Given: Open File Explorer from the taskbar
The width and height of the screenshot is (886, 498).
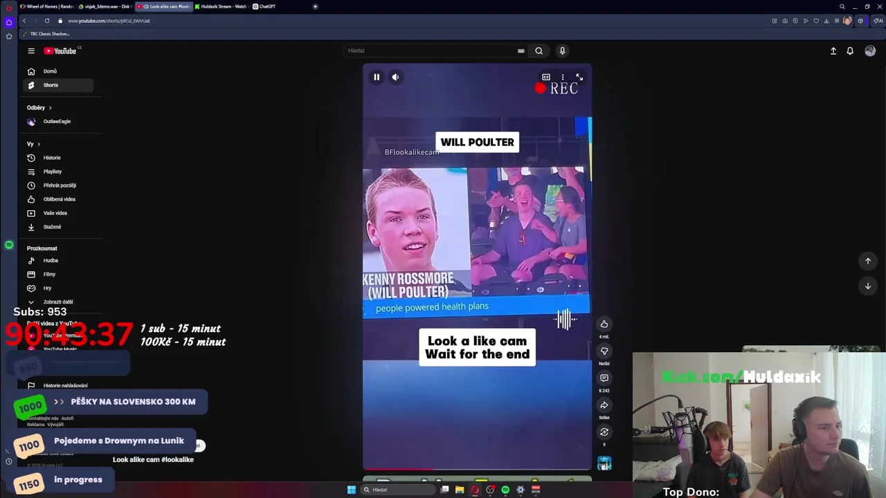Looking at the screenshot, I should coord(460,490).
